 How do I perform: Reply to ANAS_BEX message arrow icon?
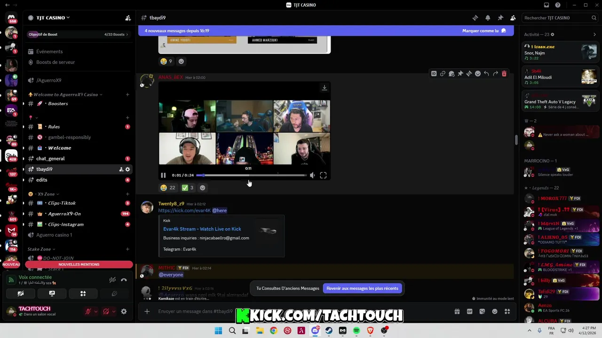pos(486,74)
